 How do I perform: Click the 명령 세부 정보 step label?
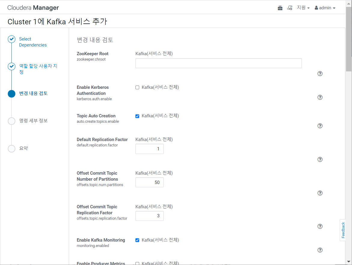tap(33, 121)
